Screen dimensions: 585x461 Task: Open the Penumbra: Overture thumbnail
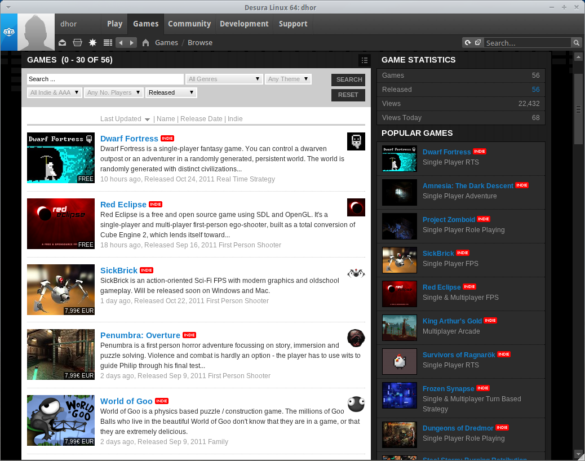pos(61,354)
